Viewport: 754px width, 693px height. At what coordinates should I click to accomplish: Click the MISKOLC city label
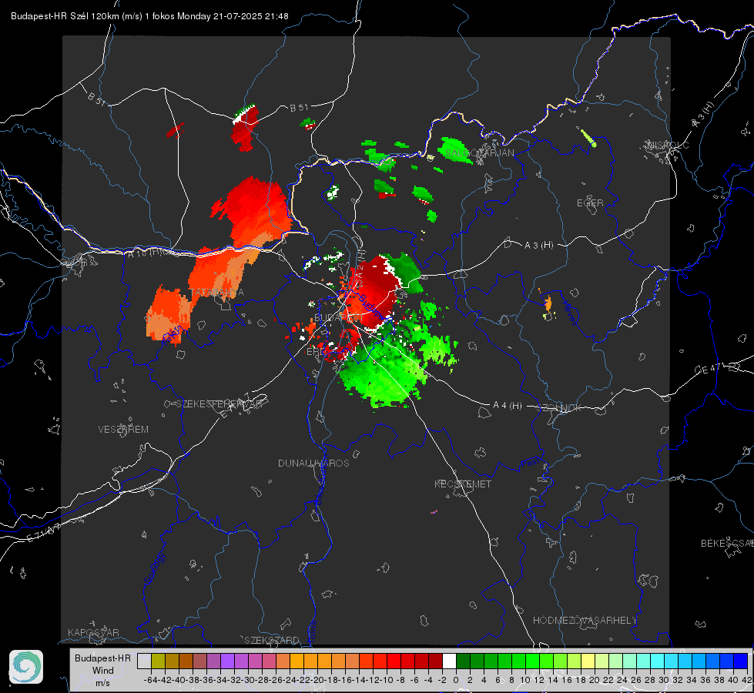[668, 145]
